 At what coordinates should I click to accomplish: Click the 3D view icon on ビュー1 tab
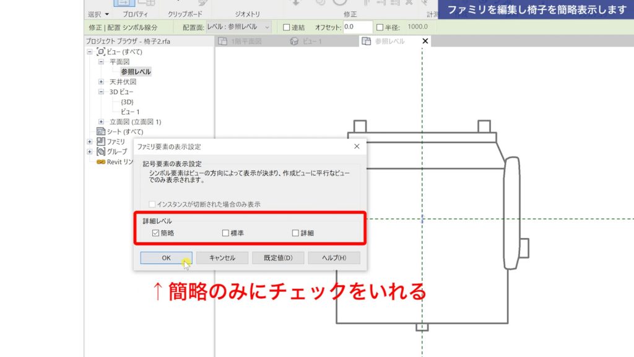[x=294, y=41]
